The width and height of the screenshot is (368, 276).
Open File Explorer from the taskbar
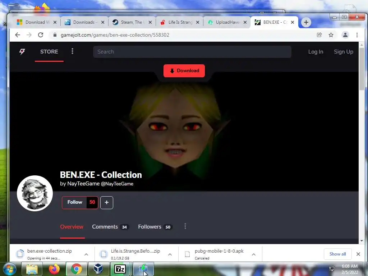pyautogui.click(x=32, y=269)
